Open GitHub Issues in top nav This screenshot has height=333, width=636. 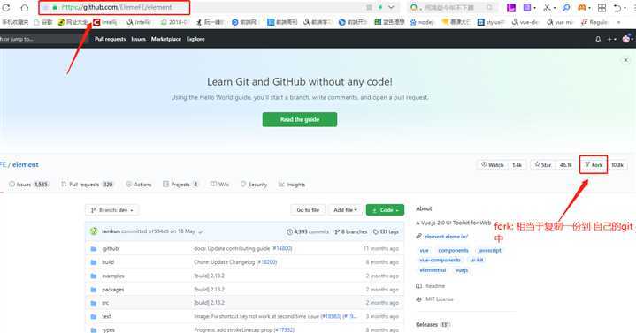[138, 39]
